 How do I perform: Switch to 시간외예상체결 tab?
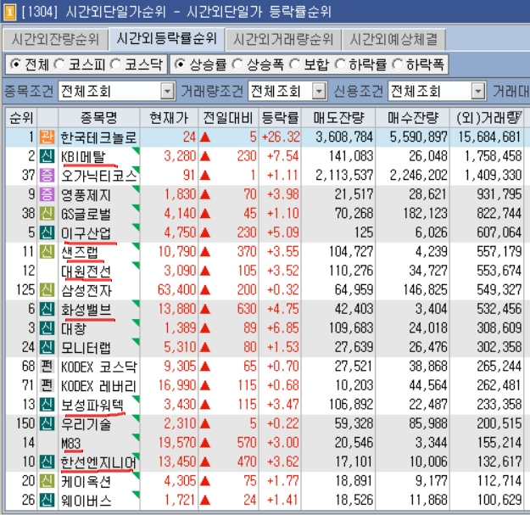point(393,39)
